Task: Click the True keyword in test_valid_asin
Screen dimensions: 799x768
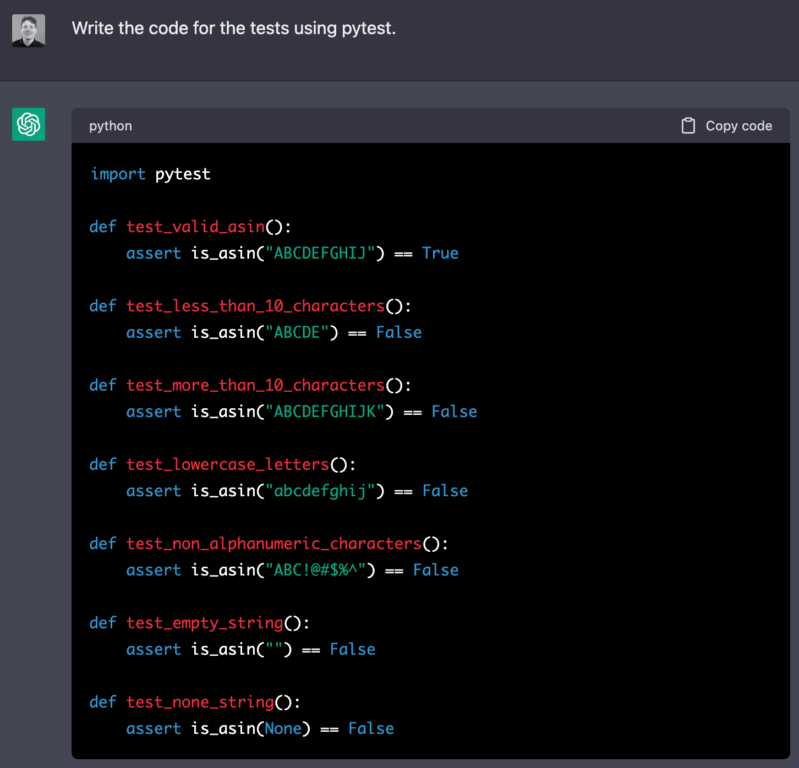Action: [440, 253]
